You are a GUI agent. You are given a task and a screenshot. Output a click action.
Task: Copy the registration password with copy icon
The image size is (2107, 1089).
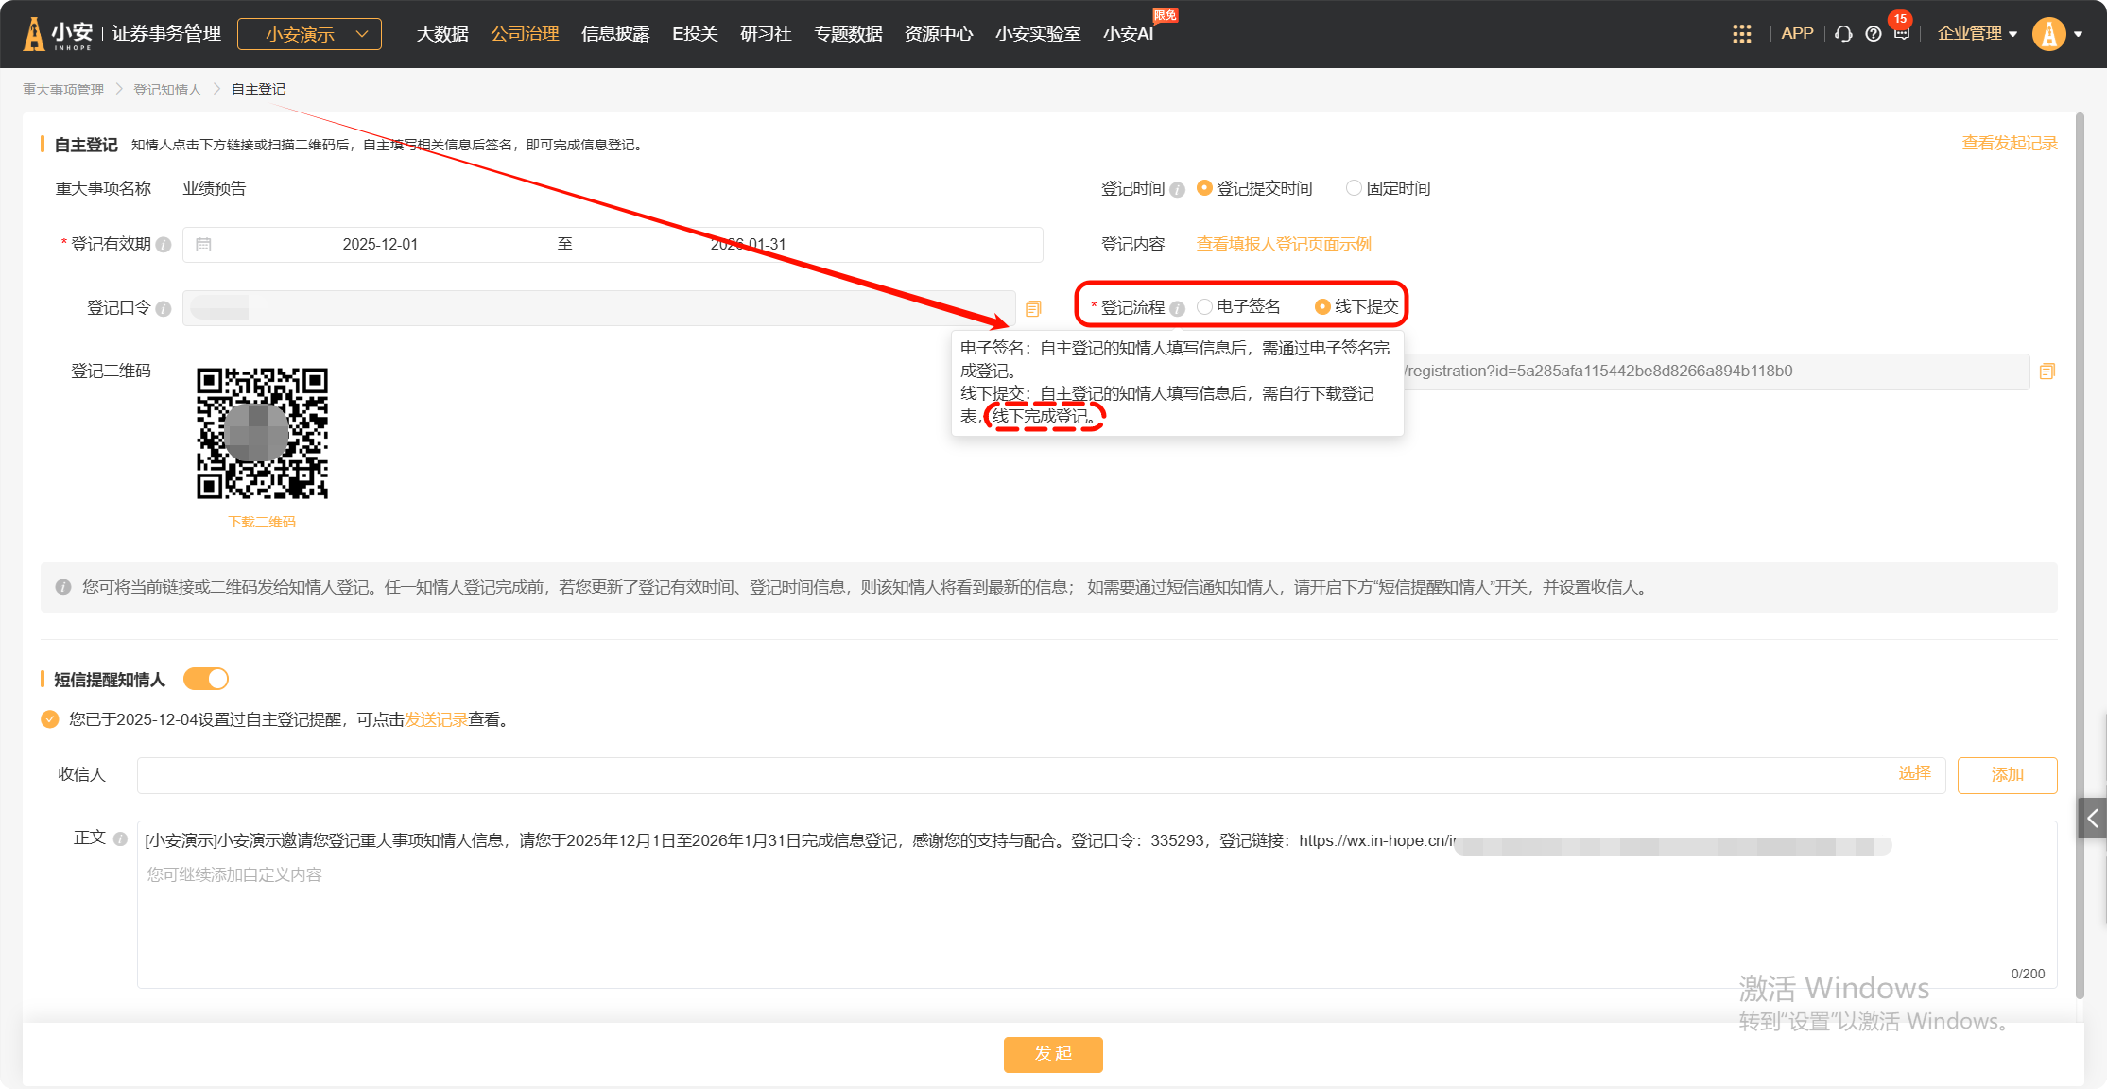click(x=1033, y=309)
